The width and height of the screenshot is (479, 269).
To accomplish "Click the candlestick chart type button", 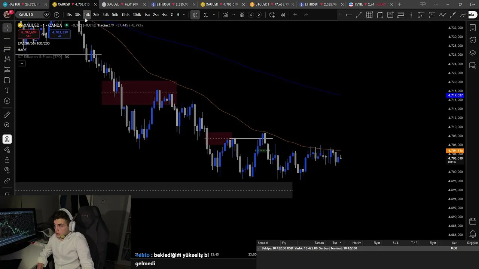I will 195,15.
